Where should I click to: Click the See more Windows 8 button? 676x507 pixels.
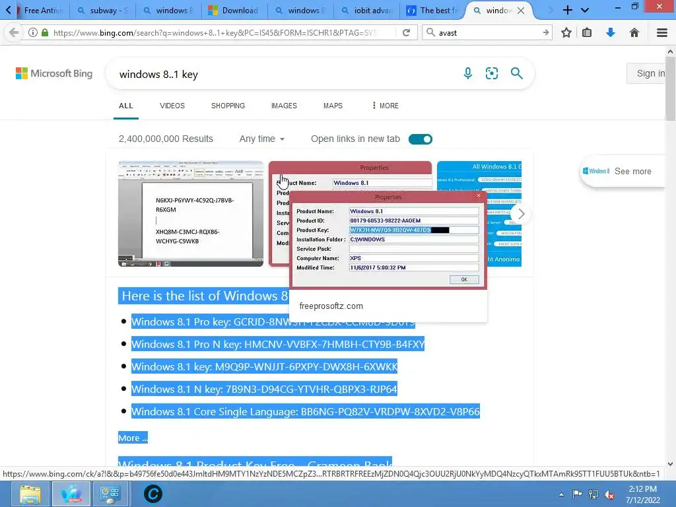[623, 171]
